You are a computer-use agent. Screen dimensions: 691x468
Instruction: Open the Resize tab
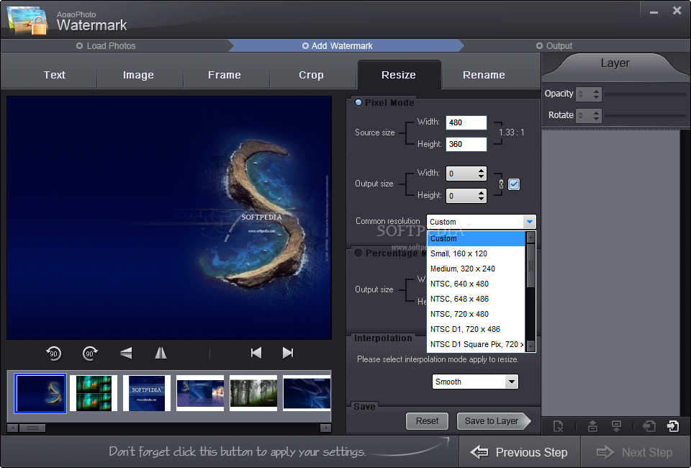tap(399, 75)
